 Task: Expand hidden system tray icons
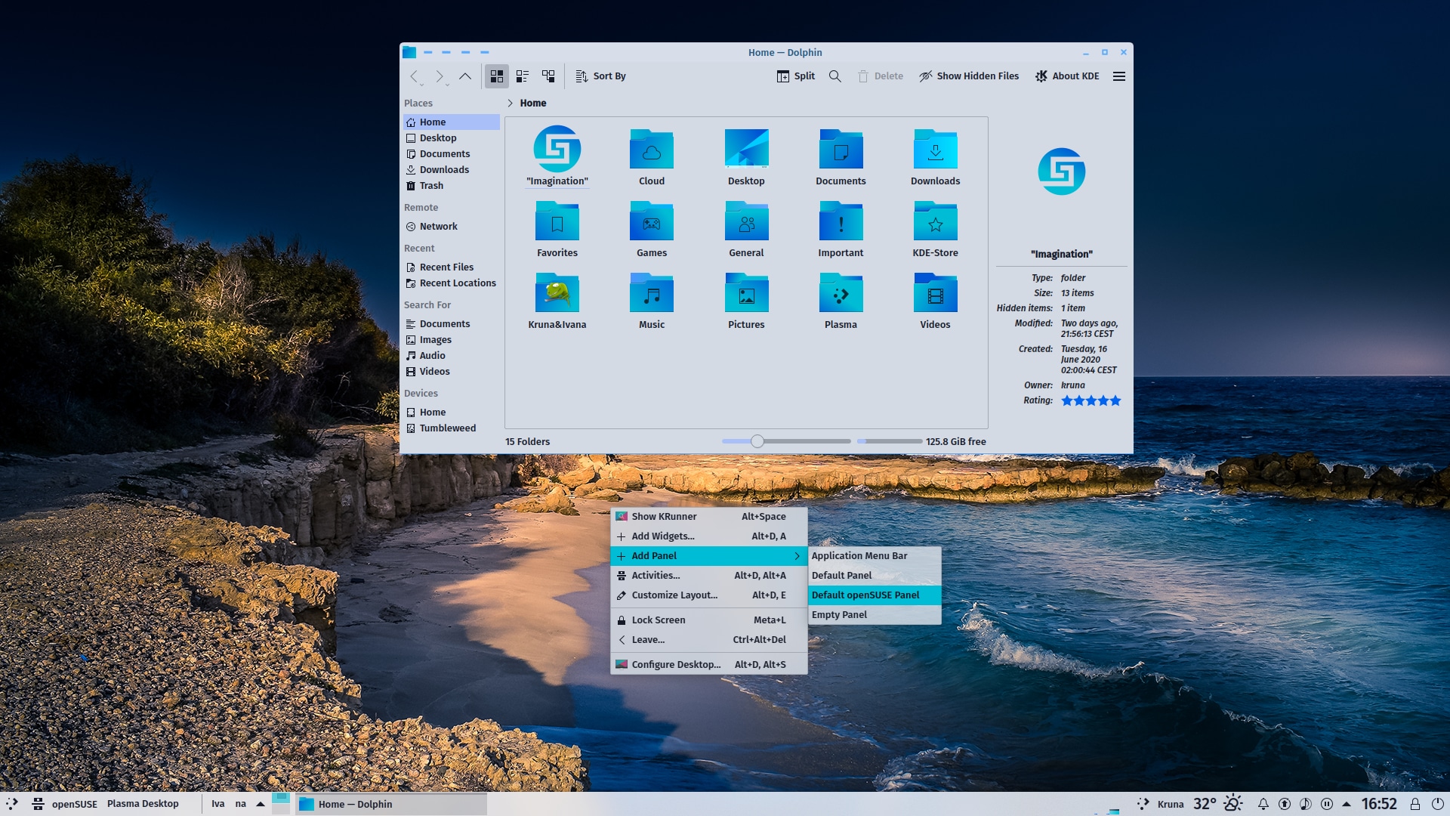(1347, 804)
